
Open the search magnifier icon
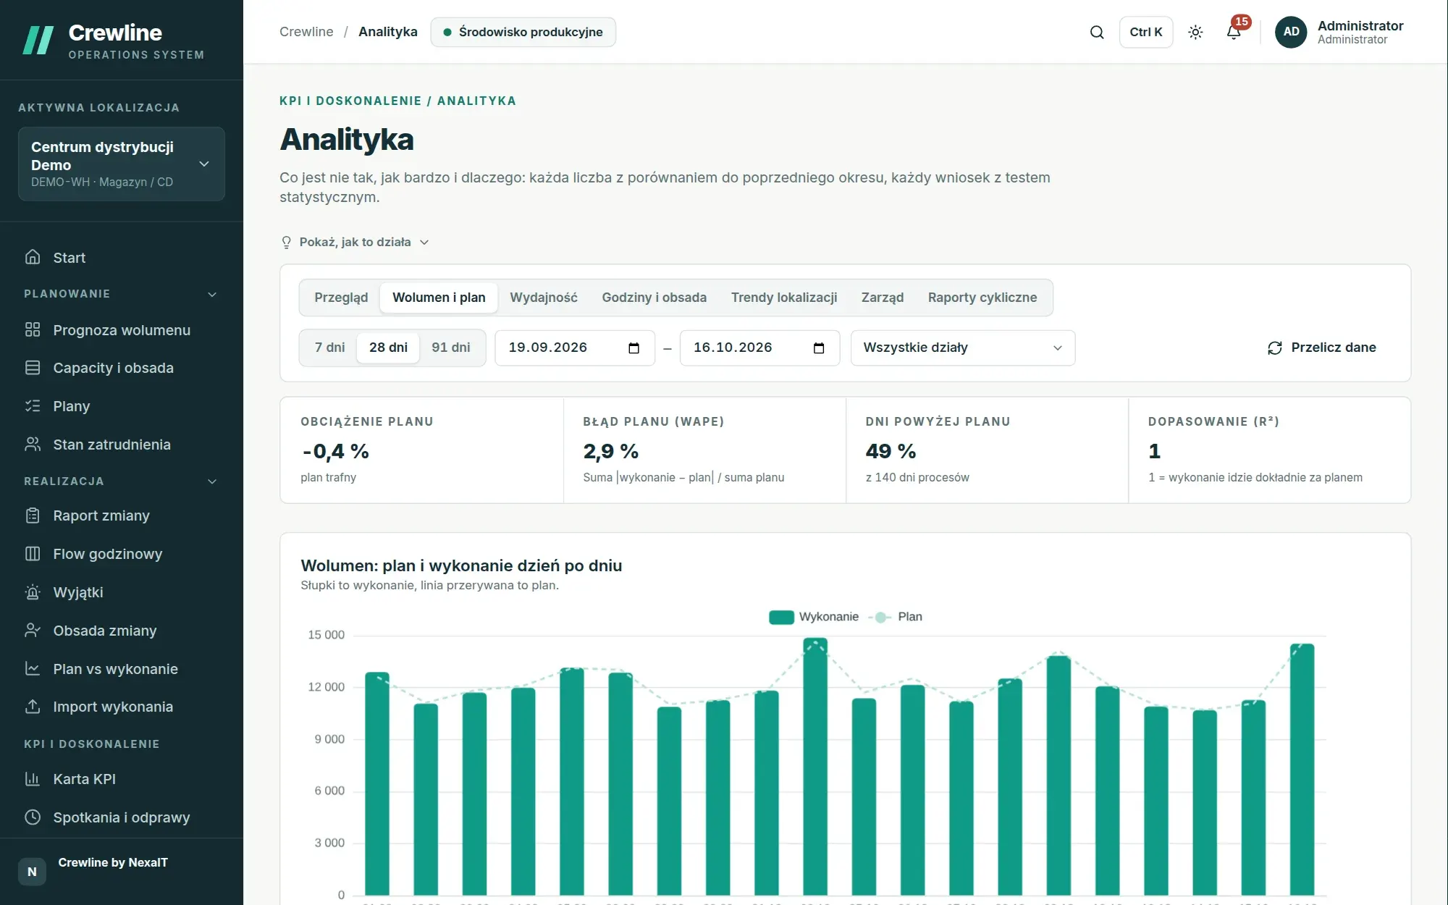[1097, 32]
